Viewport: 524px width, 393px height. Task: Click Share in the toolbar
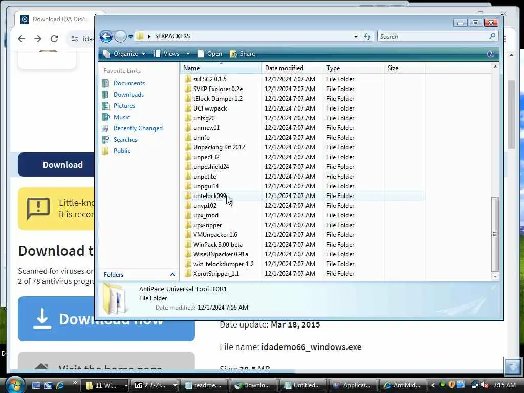pyautogui.click(x=243, y=53)
